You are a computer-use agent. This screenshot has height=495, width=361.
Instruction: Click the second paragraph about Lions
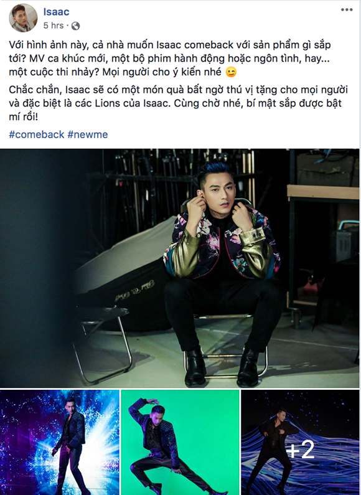coord(178,103)
